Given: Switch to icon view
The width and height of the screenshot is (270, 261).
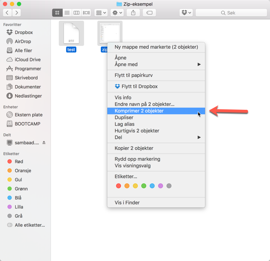Looking at the screenshot, I should point(57,13).
